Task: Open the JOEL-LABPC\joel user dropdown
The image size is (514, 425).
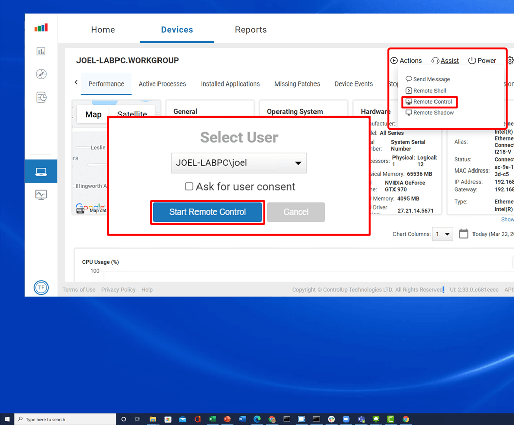Action: tap(239, 163)
